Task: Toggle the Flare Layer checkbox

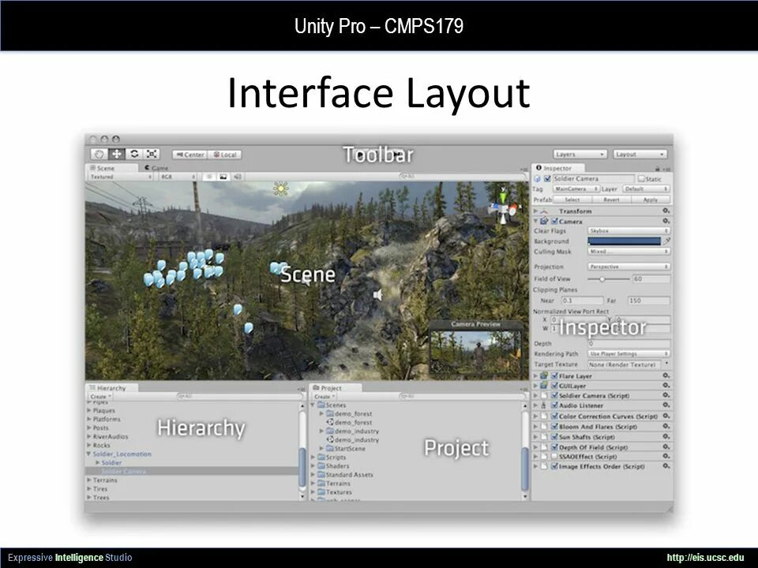Action: (554, 376)
